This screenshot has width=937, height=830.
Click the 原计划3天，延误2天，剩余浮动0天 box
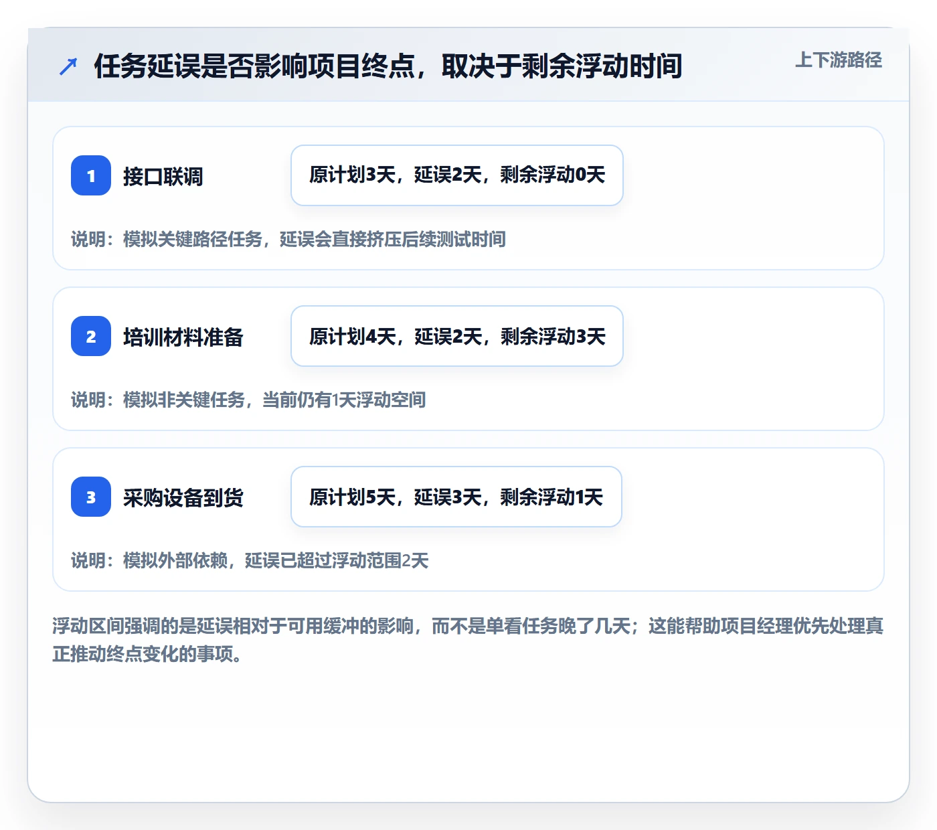click(x=457, y=175)
